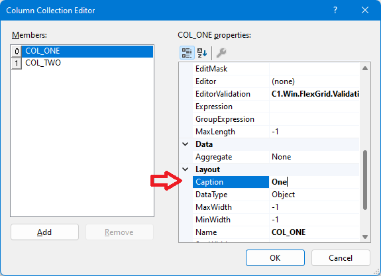Collapse the Layout category
This screenshot has height=276, width=381.
pyautogui.click(x=186, y=169)
